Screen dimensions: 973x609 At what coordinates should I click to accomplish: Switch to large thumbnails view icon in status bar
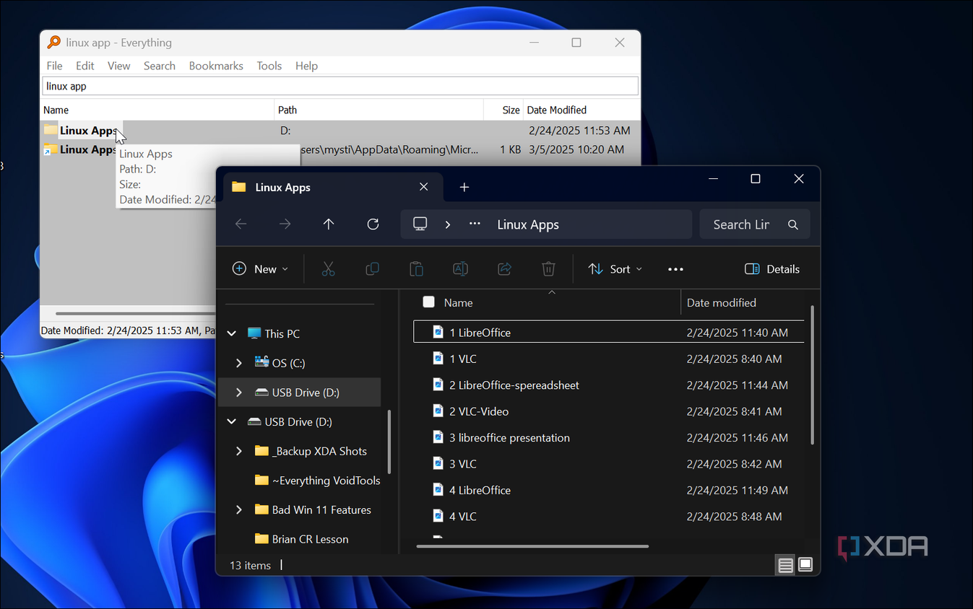[805, 564]
